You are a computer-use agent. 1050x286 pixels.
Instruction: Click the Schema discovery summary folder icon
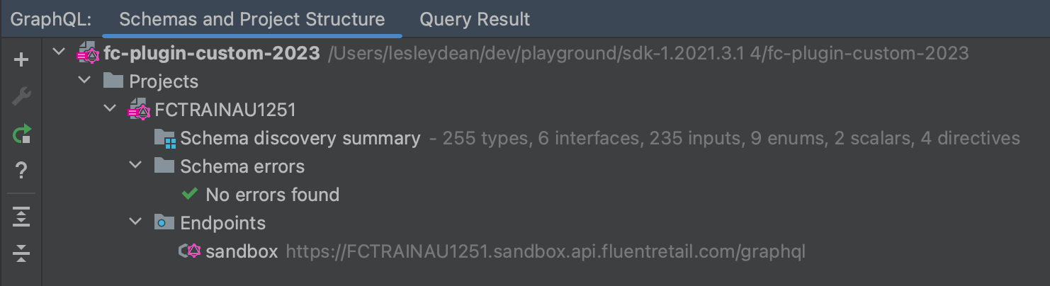[x=165, y=139]
